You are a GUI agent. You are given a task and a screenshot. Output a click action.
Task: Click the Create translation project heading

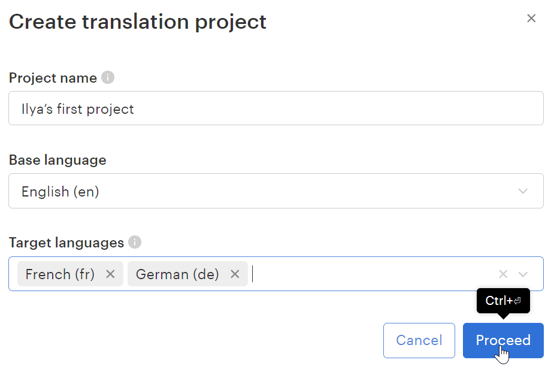coord(138,22)
